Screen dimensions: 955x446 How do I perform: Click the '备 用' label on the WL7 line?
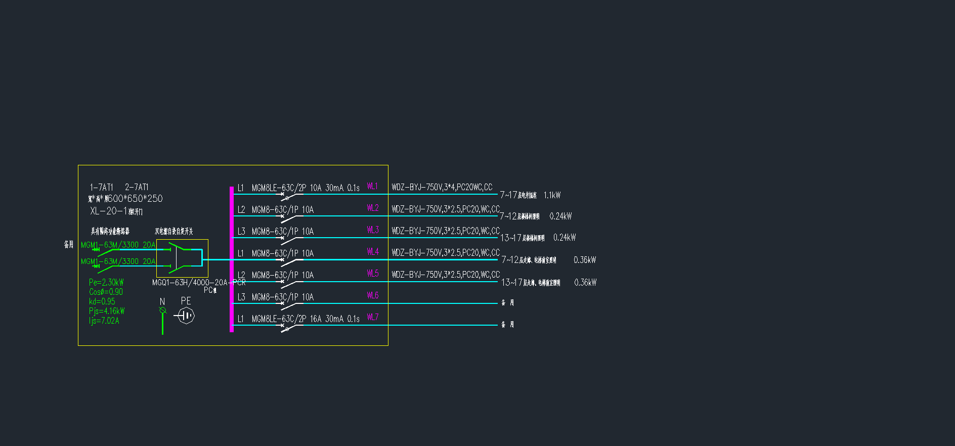[508, 324]
